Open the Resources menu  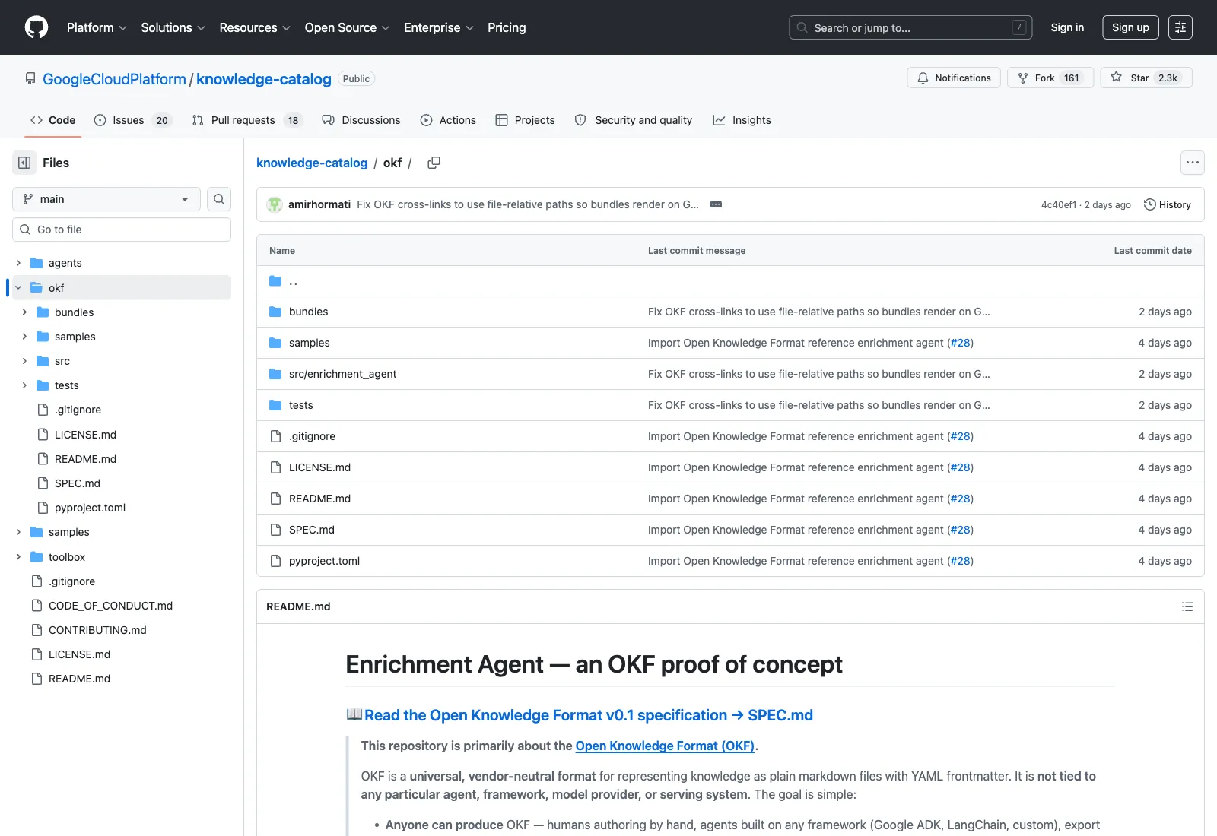255,27
